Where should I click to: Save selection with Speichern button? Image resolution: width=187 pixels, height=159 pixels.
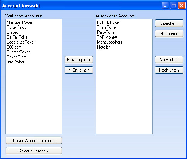coord(169,23)
